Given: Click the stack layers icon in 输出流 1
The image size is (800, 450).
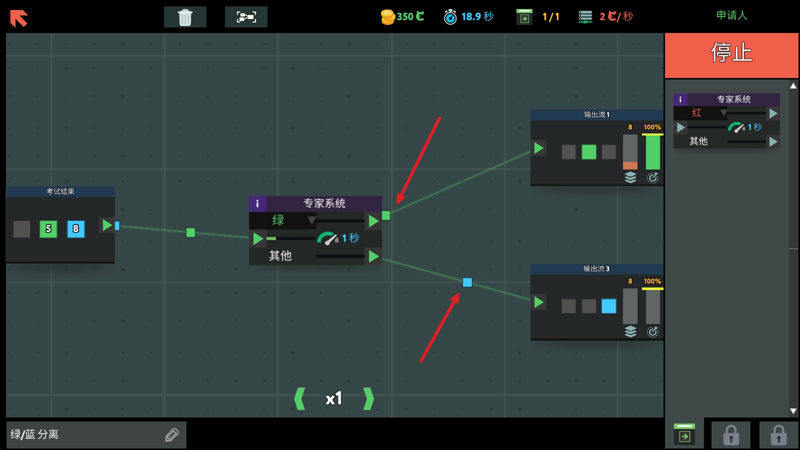Looking at the screenshot, I should coord(630,177).
